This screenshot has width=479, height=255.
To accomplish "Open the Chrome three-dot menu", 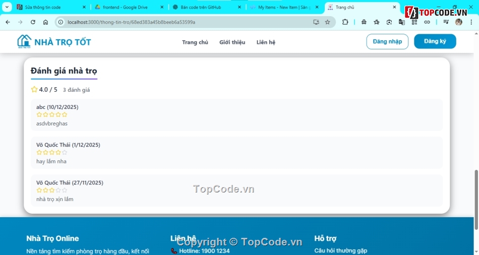I will coord(471,22).
